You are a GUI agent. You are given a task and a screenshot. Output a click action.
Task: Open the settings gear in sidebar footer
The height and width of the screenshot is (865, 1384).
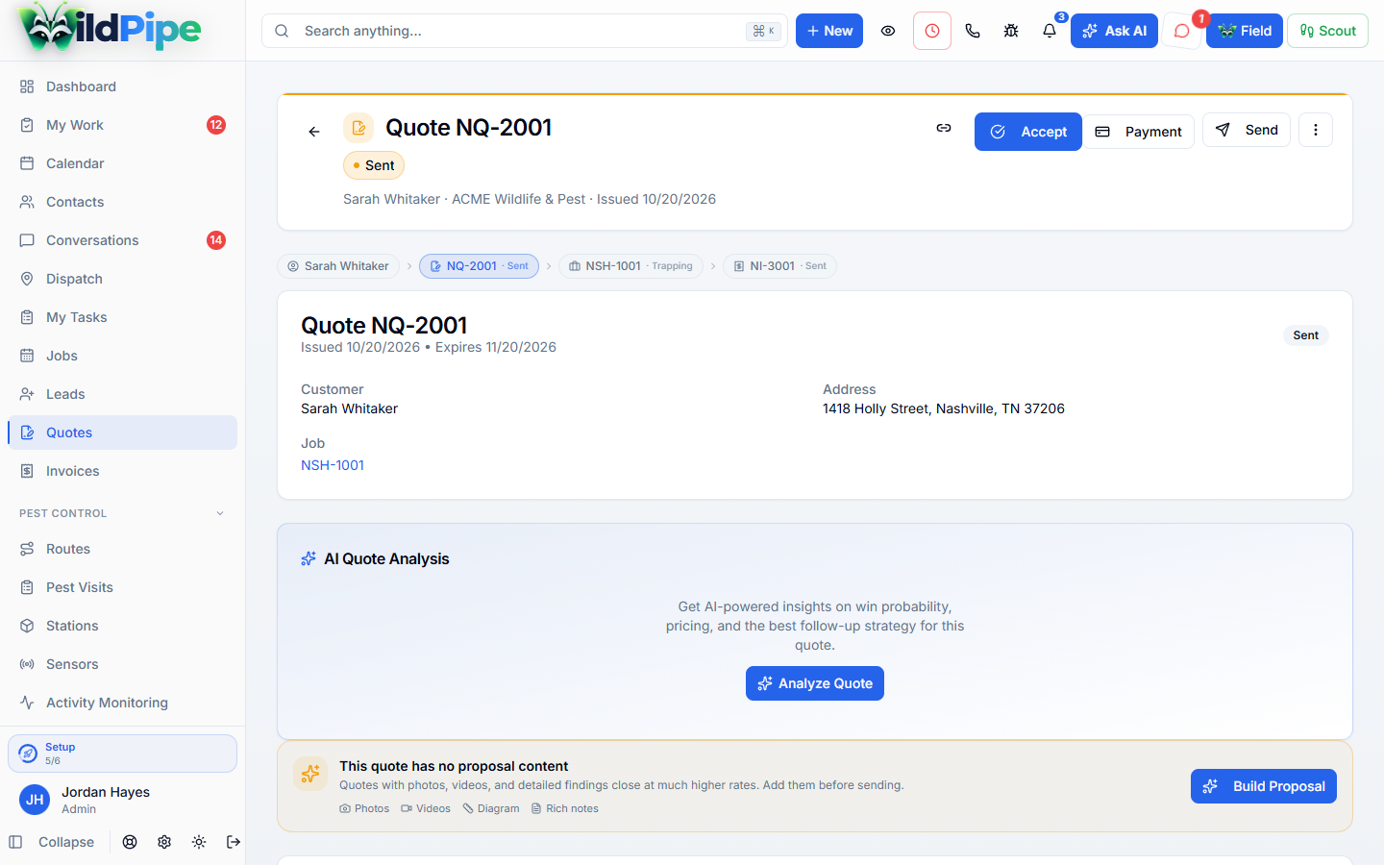[x=164, y=842]
